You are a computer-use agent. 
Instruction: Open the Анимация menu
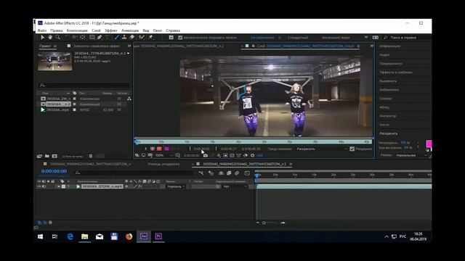pyautogui.click(x=130, y=30)
